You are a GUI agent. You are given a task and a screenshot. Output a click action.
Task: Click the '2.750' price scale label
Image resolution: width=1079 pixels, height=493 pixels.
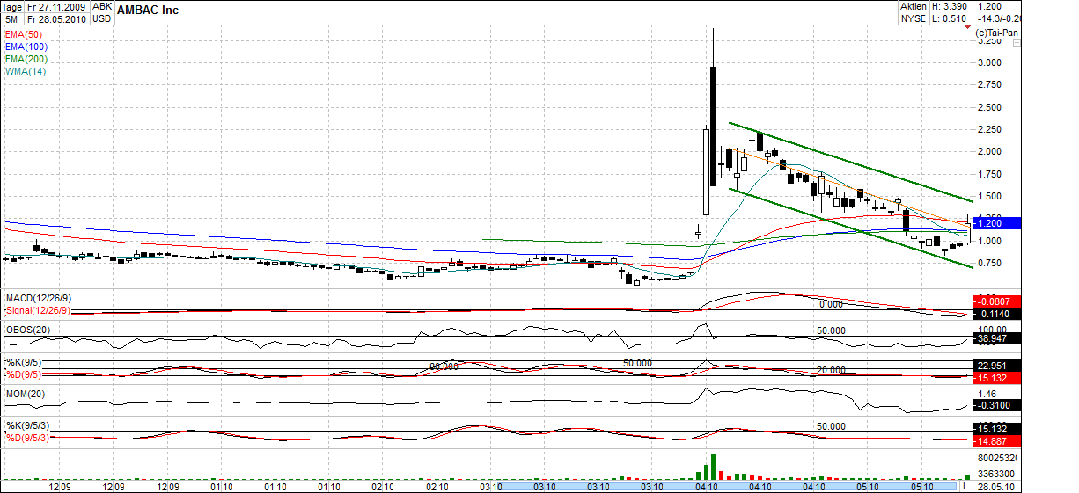(990, 85)
